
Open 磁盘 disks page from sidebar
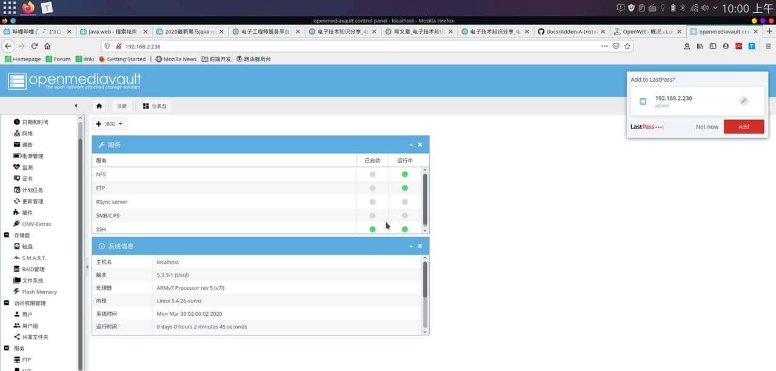[x=27, y=247]
